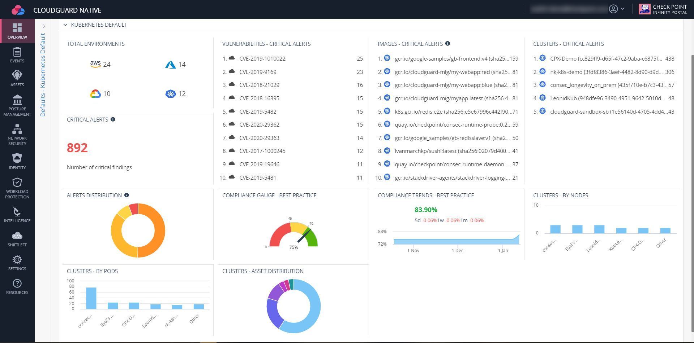This screenshot has height=343, width=694.
Task: Open the Settings section
Action: [x=17, y=263]
